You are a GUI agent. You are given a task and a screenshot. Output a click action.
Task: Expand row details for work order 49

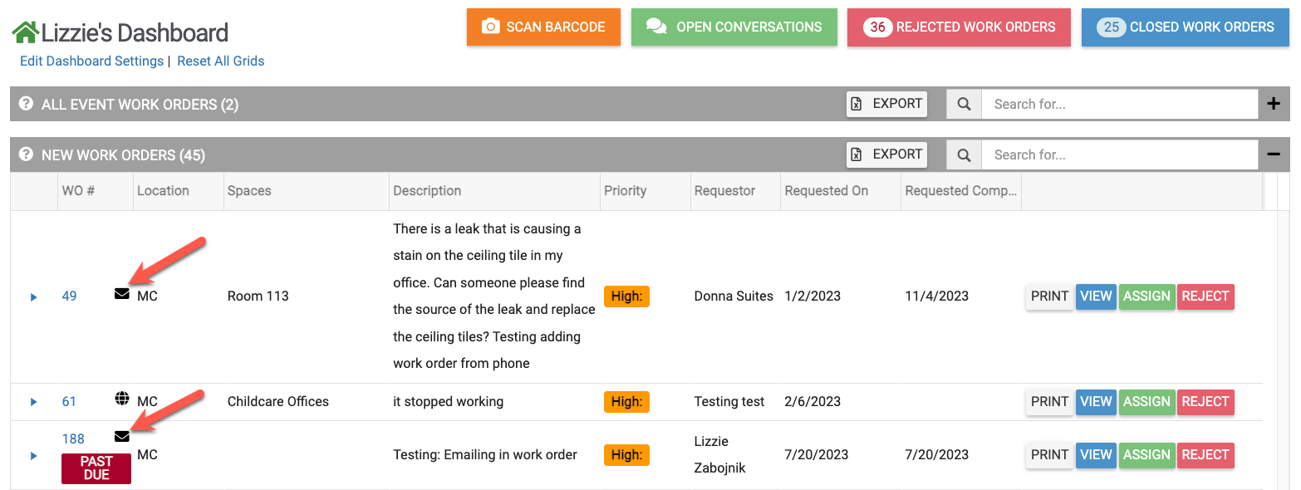(x=34, y=296)
